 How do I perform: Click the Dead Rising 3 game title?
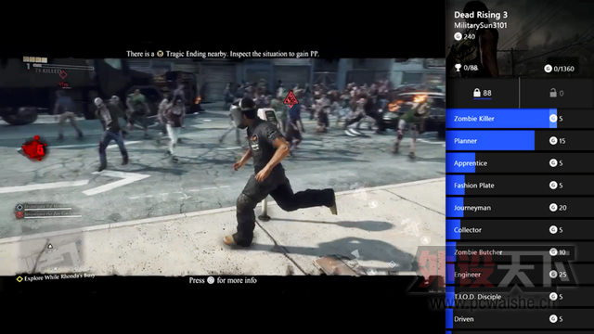click(x=481, y=15)
